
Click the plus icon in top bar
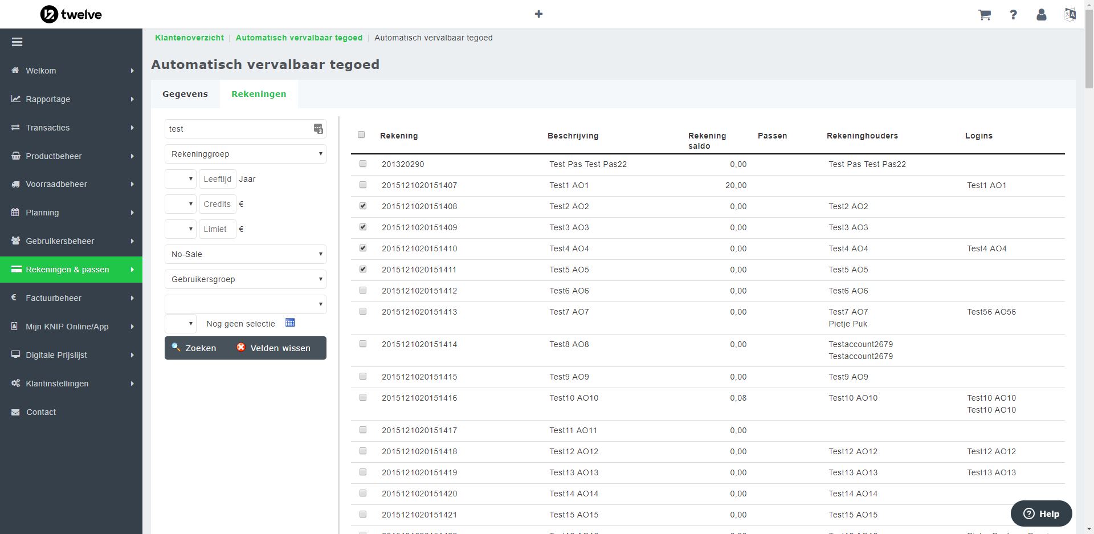pyautogui.click(x=538, y=14)
